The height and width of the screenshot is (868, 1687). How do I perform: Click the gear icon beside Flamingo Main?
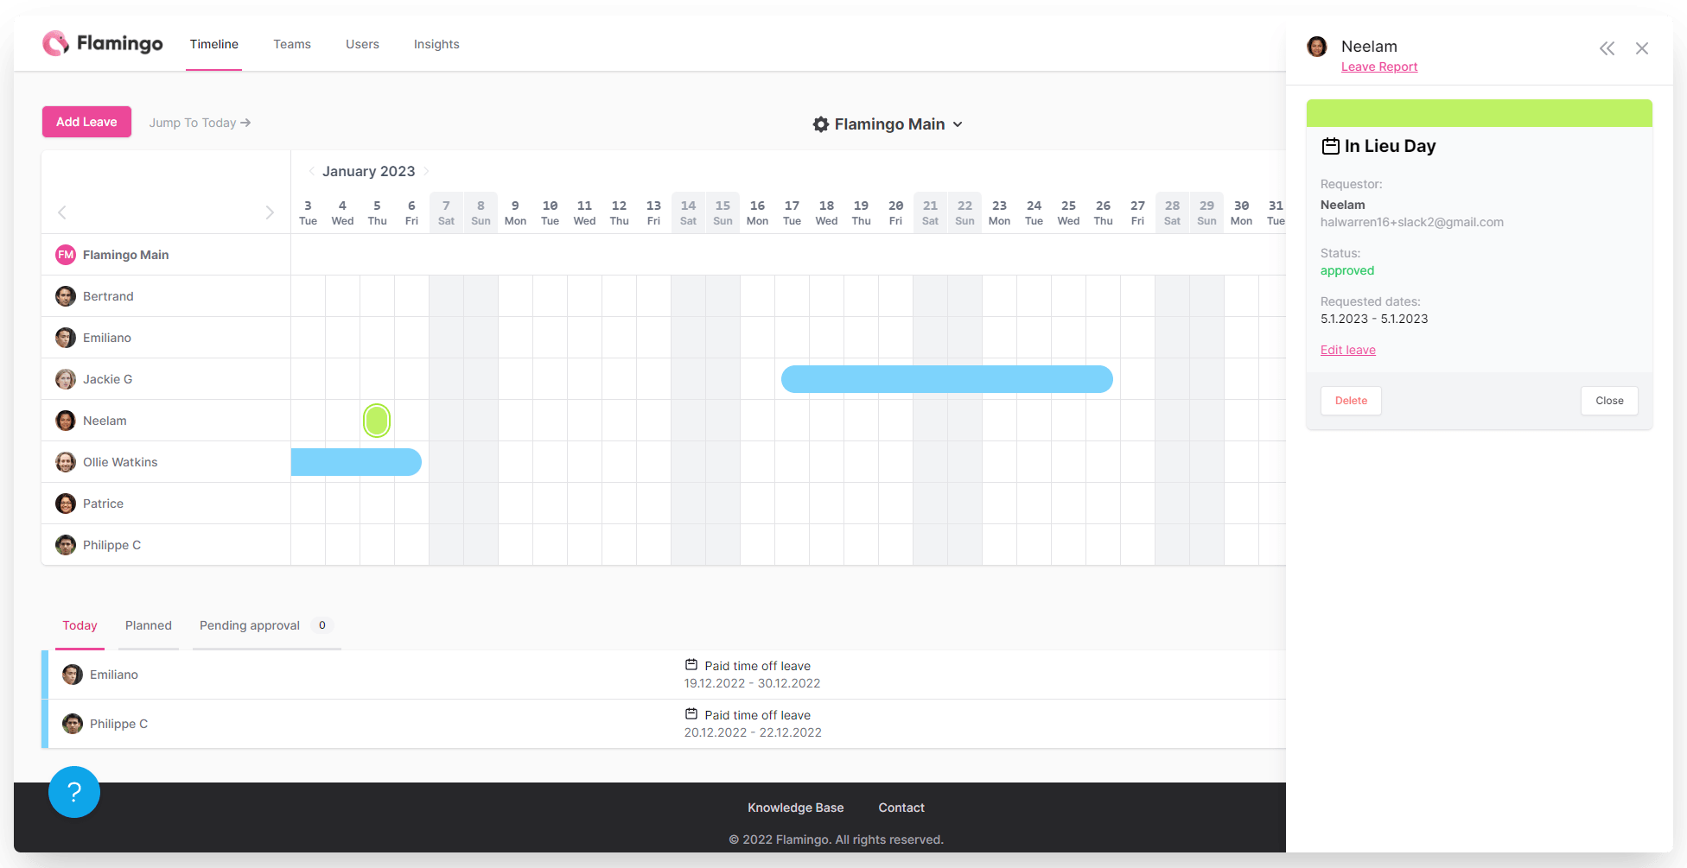821,124
